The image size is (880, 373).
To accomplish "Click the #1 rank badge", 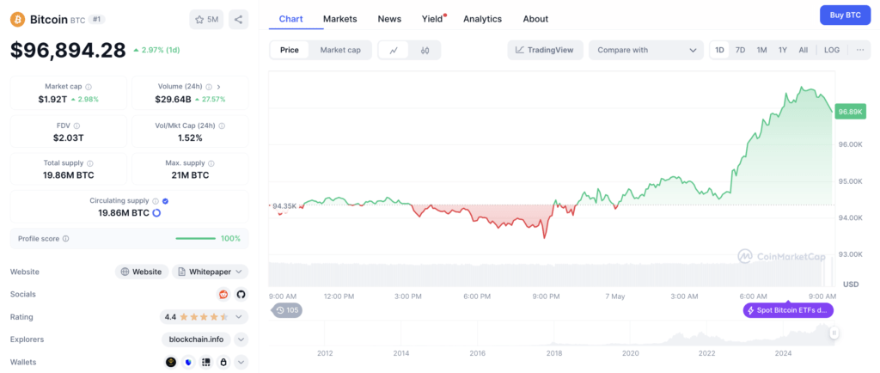I will coord(97,20).
